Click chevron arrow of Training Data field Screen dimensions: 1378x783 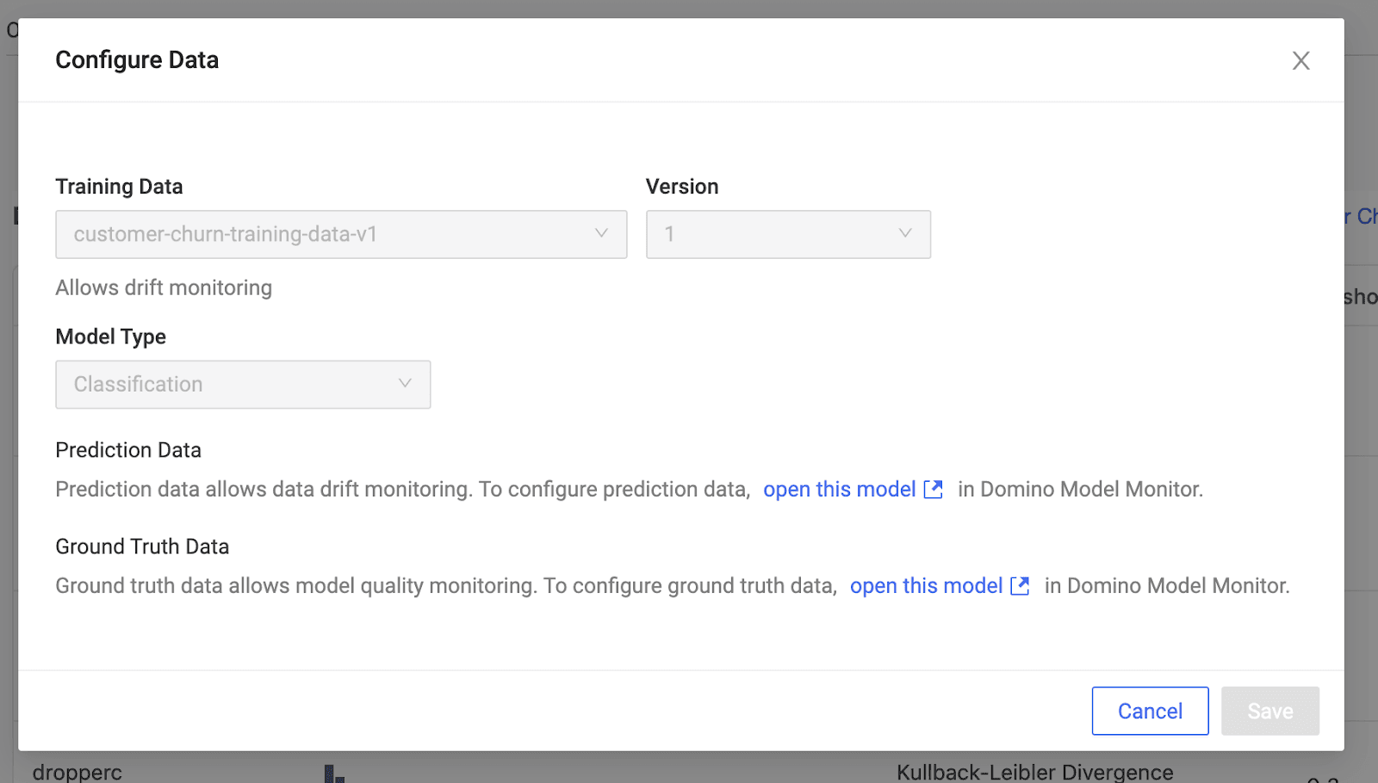coord(601,233)
